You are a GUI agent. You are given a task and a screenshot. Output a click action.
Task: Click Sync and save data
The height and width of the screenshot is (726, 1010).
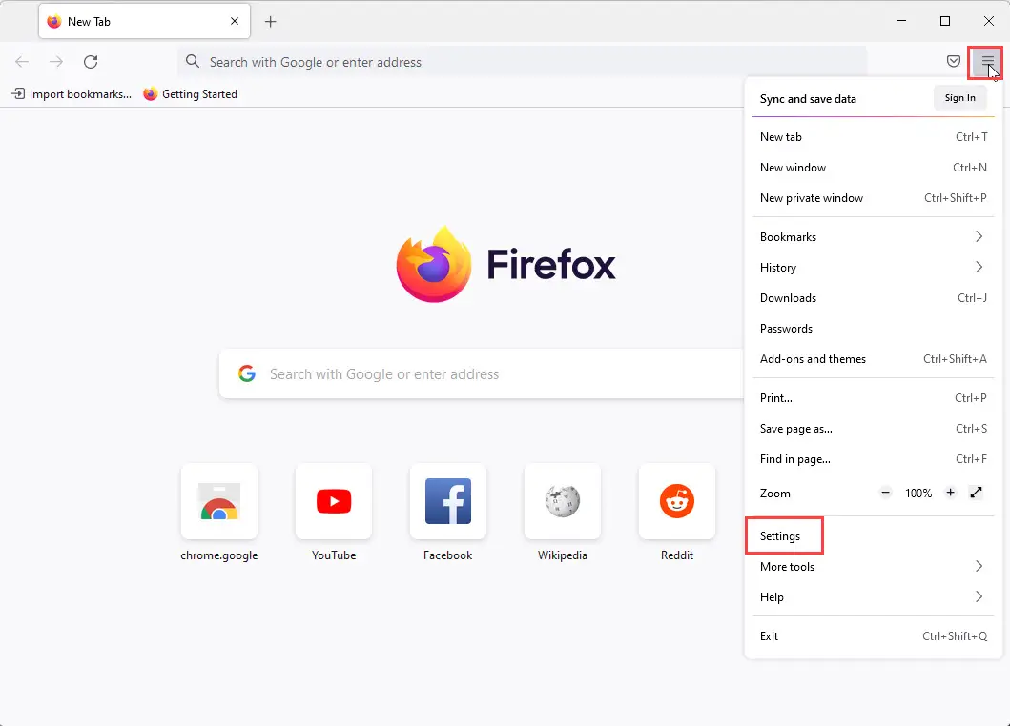[808, 98]
